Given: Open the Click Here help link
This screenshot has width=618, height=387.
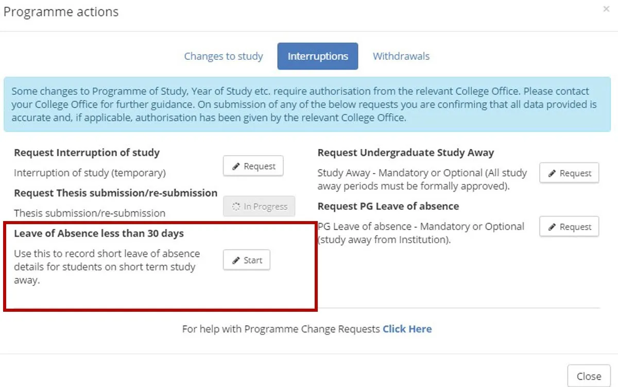Looking at the screenshot, I should 407,329.
